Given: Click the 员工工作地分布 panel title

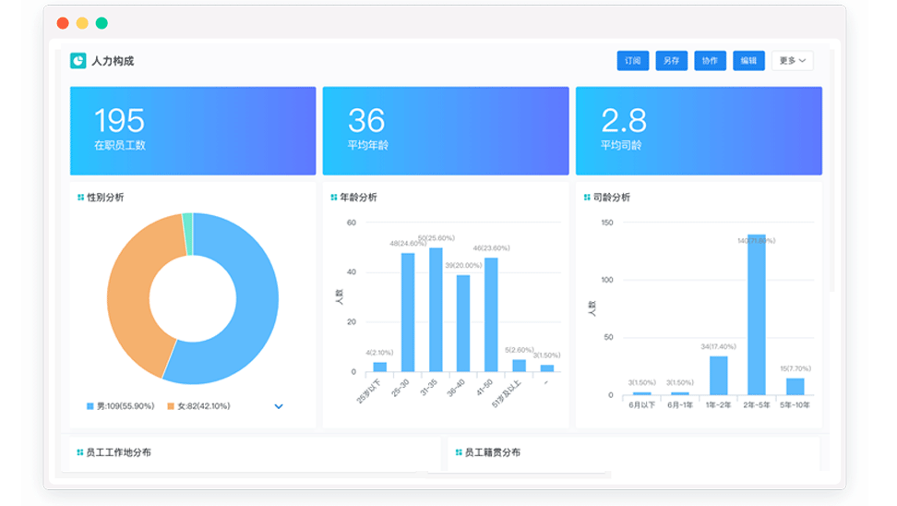Looking at the screenshot, I should click(x=118, y=452).
